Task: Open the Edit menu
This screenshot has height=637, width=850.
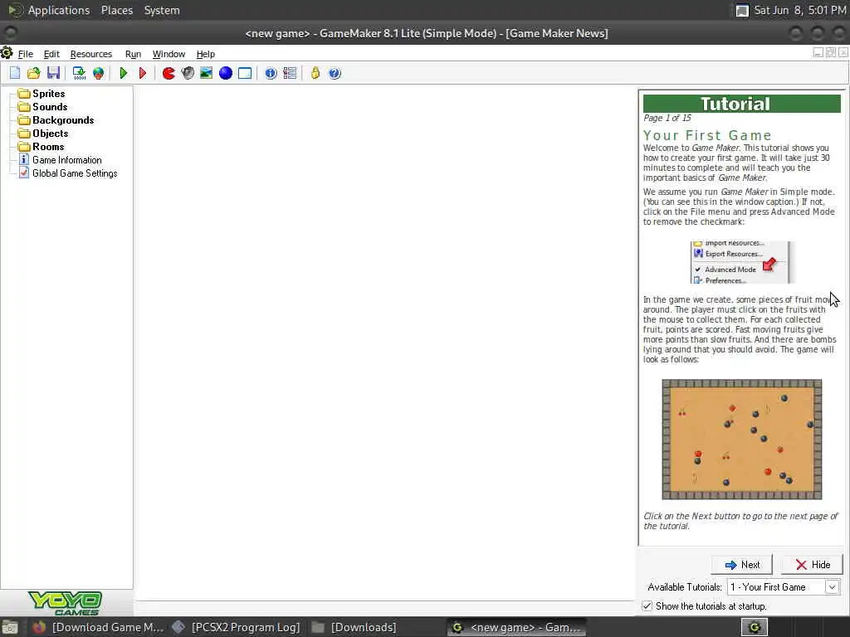Action: click(51, 54)
